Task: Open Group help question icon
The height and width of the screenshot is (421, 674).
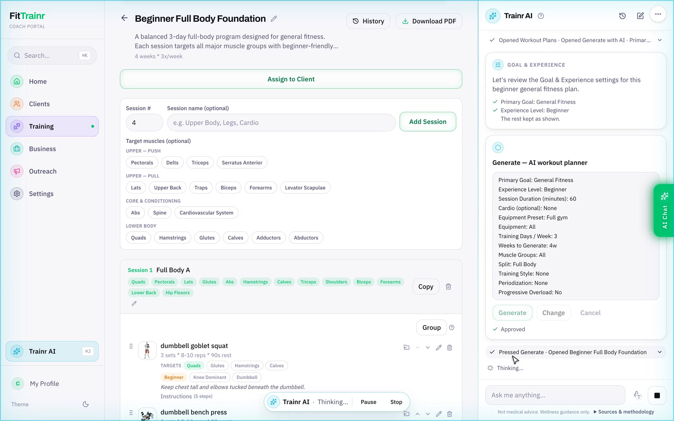Action: (452, 327)
